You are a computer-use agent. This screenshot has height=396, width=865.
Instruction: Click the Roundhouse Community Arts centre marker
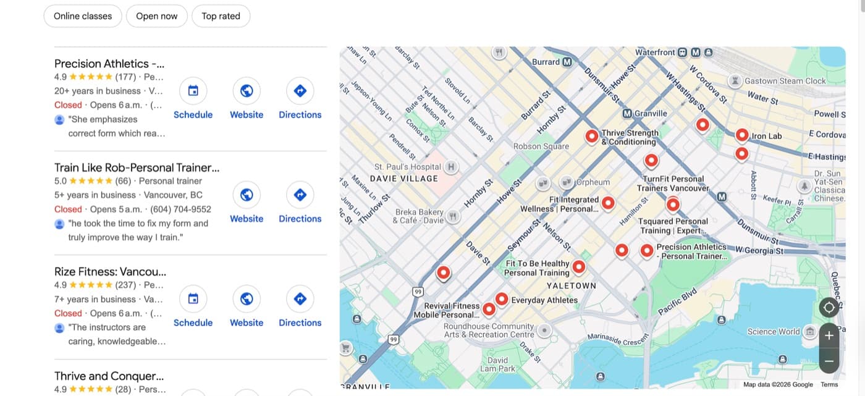(x=544, y=331)
